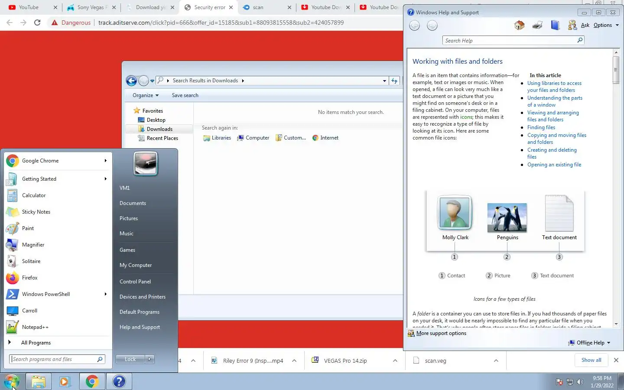Image resolution: width=624 pixels, height=390 pixels.
Task: Click the user account picture in Start menu
Action: (145, 163)
